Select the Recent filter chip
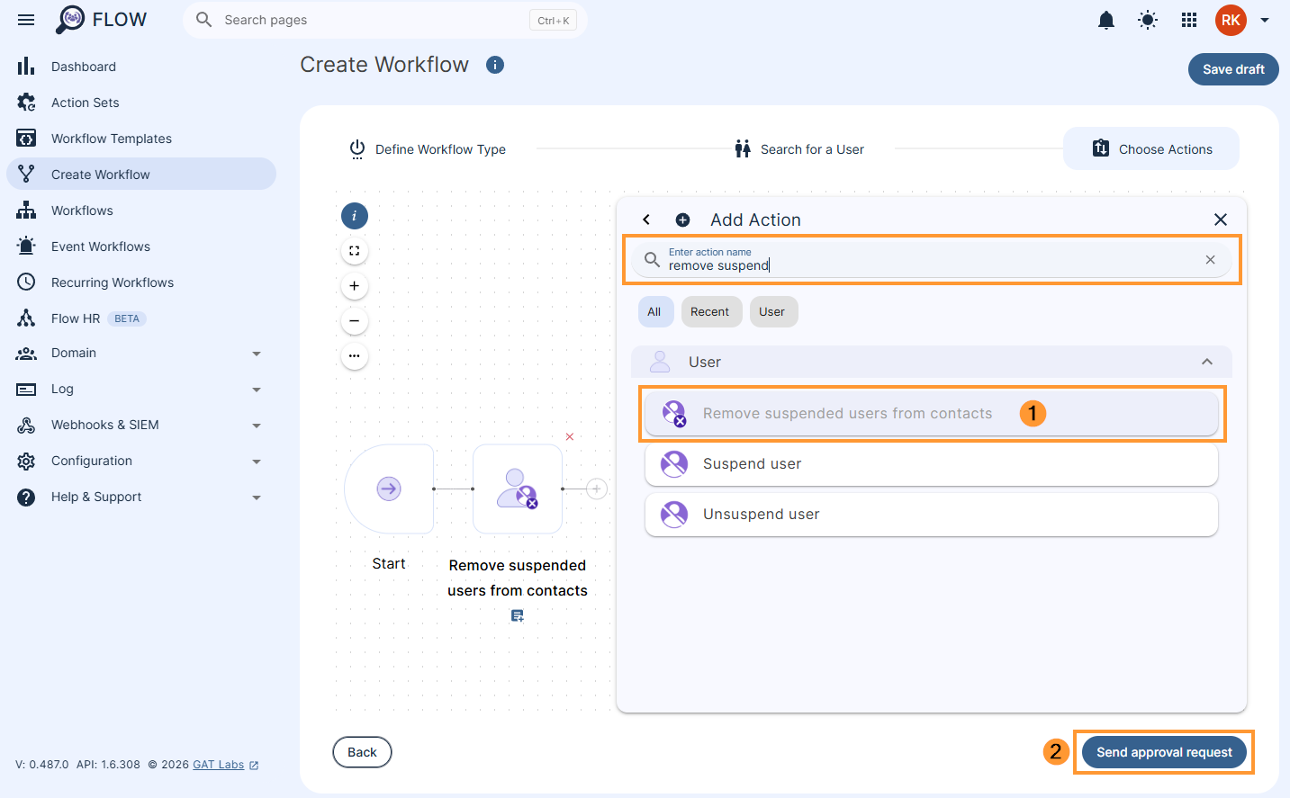Viewport: 1290px width, 798px height. tap(710, 312)
